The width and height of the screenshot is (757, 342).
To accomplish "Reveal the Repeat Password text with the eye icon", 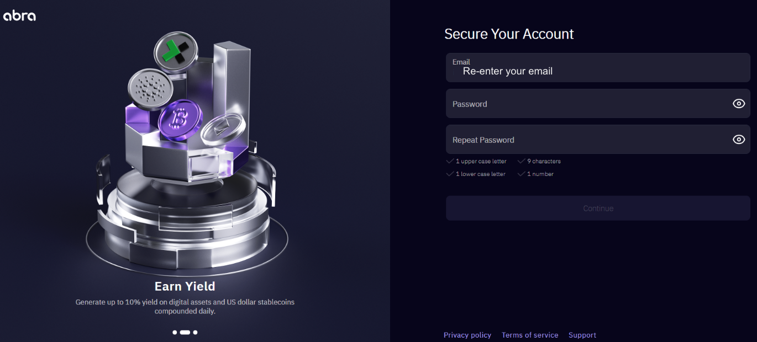I will (x=739, y=140).
